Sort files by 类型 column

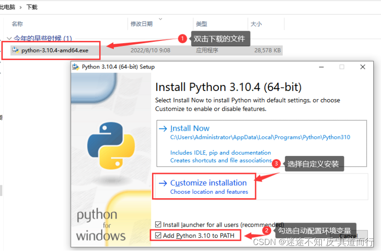coord(202,24)
